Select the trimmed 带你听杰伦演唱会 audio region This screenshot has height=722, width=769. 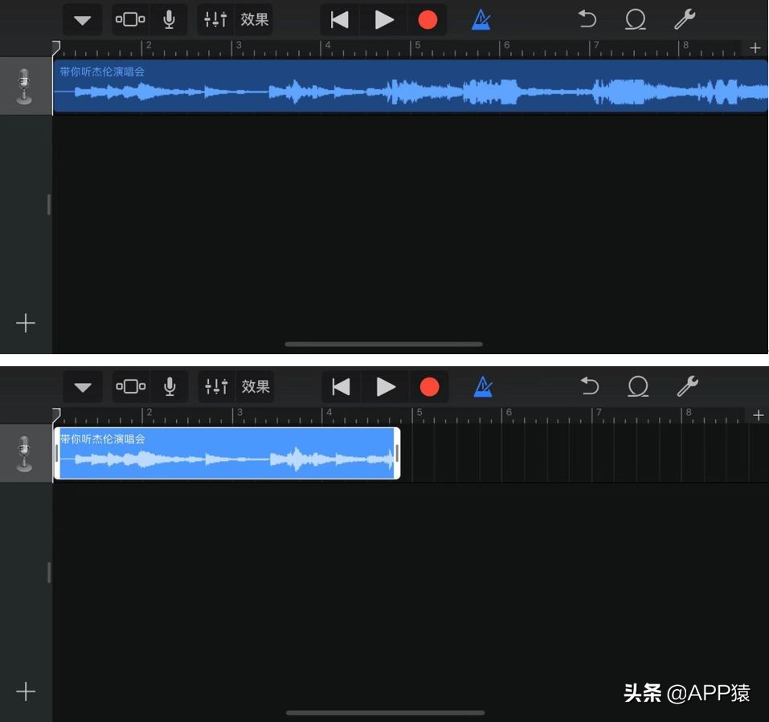227,454
